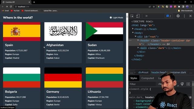The height and width of the screenshot is (109, 194).
Task: Focus the styles Filter input field
Action: [x=142, y=84]
